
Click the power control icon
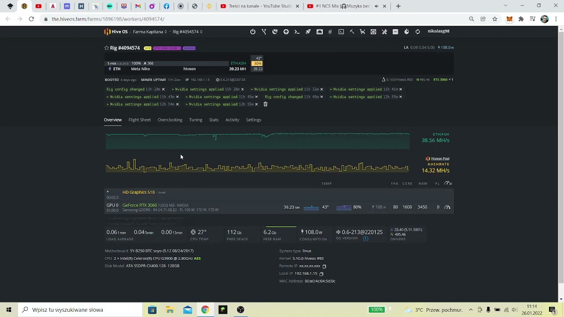(x=253, y=32)
